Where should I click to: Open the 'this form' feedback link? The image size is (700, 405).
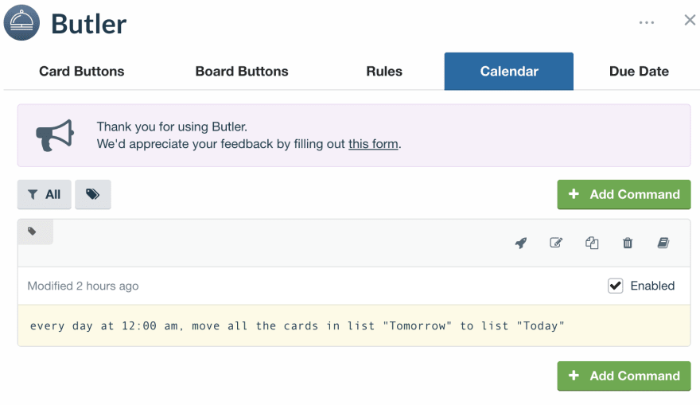[373, 144]
